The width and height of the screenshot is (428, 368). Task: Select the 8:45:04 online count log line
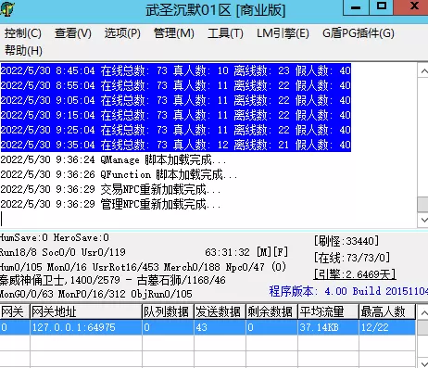[x=175, y=70]
